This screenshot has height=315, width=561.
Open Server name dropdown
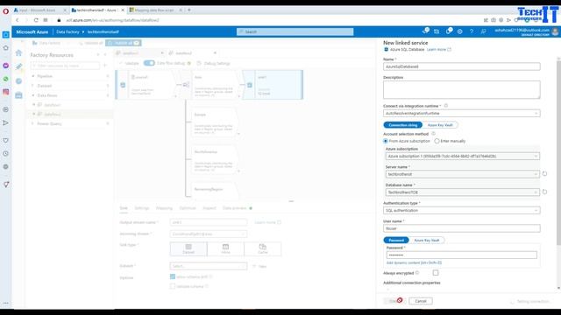463,174
